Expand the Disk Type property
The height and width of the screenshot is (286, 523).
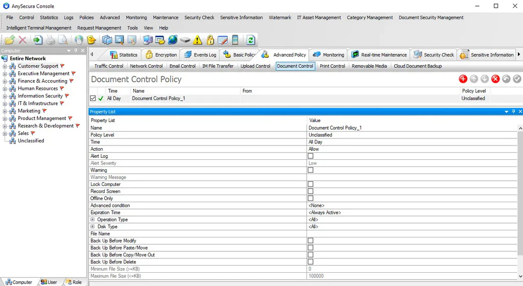92,226
